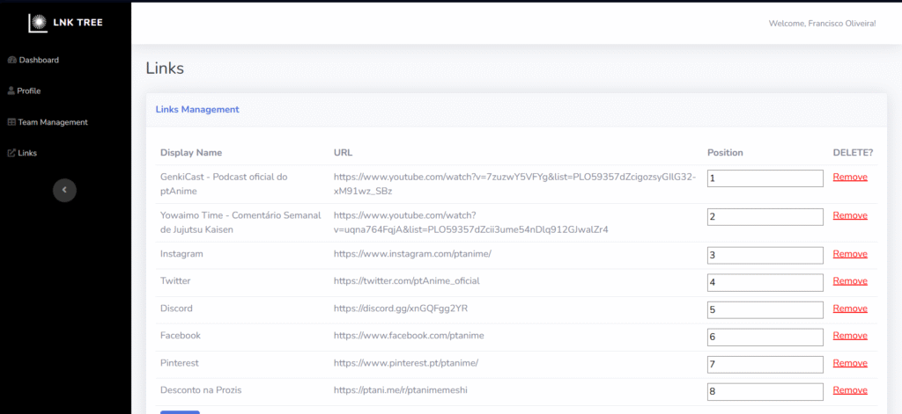Focus the Discord position field

click(765, 310)
